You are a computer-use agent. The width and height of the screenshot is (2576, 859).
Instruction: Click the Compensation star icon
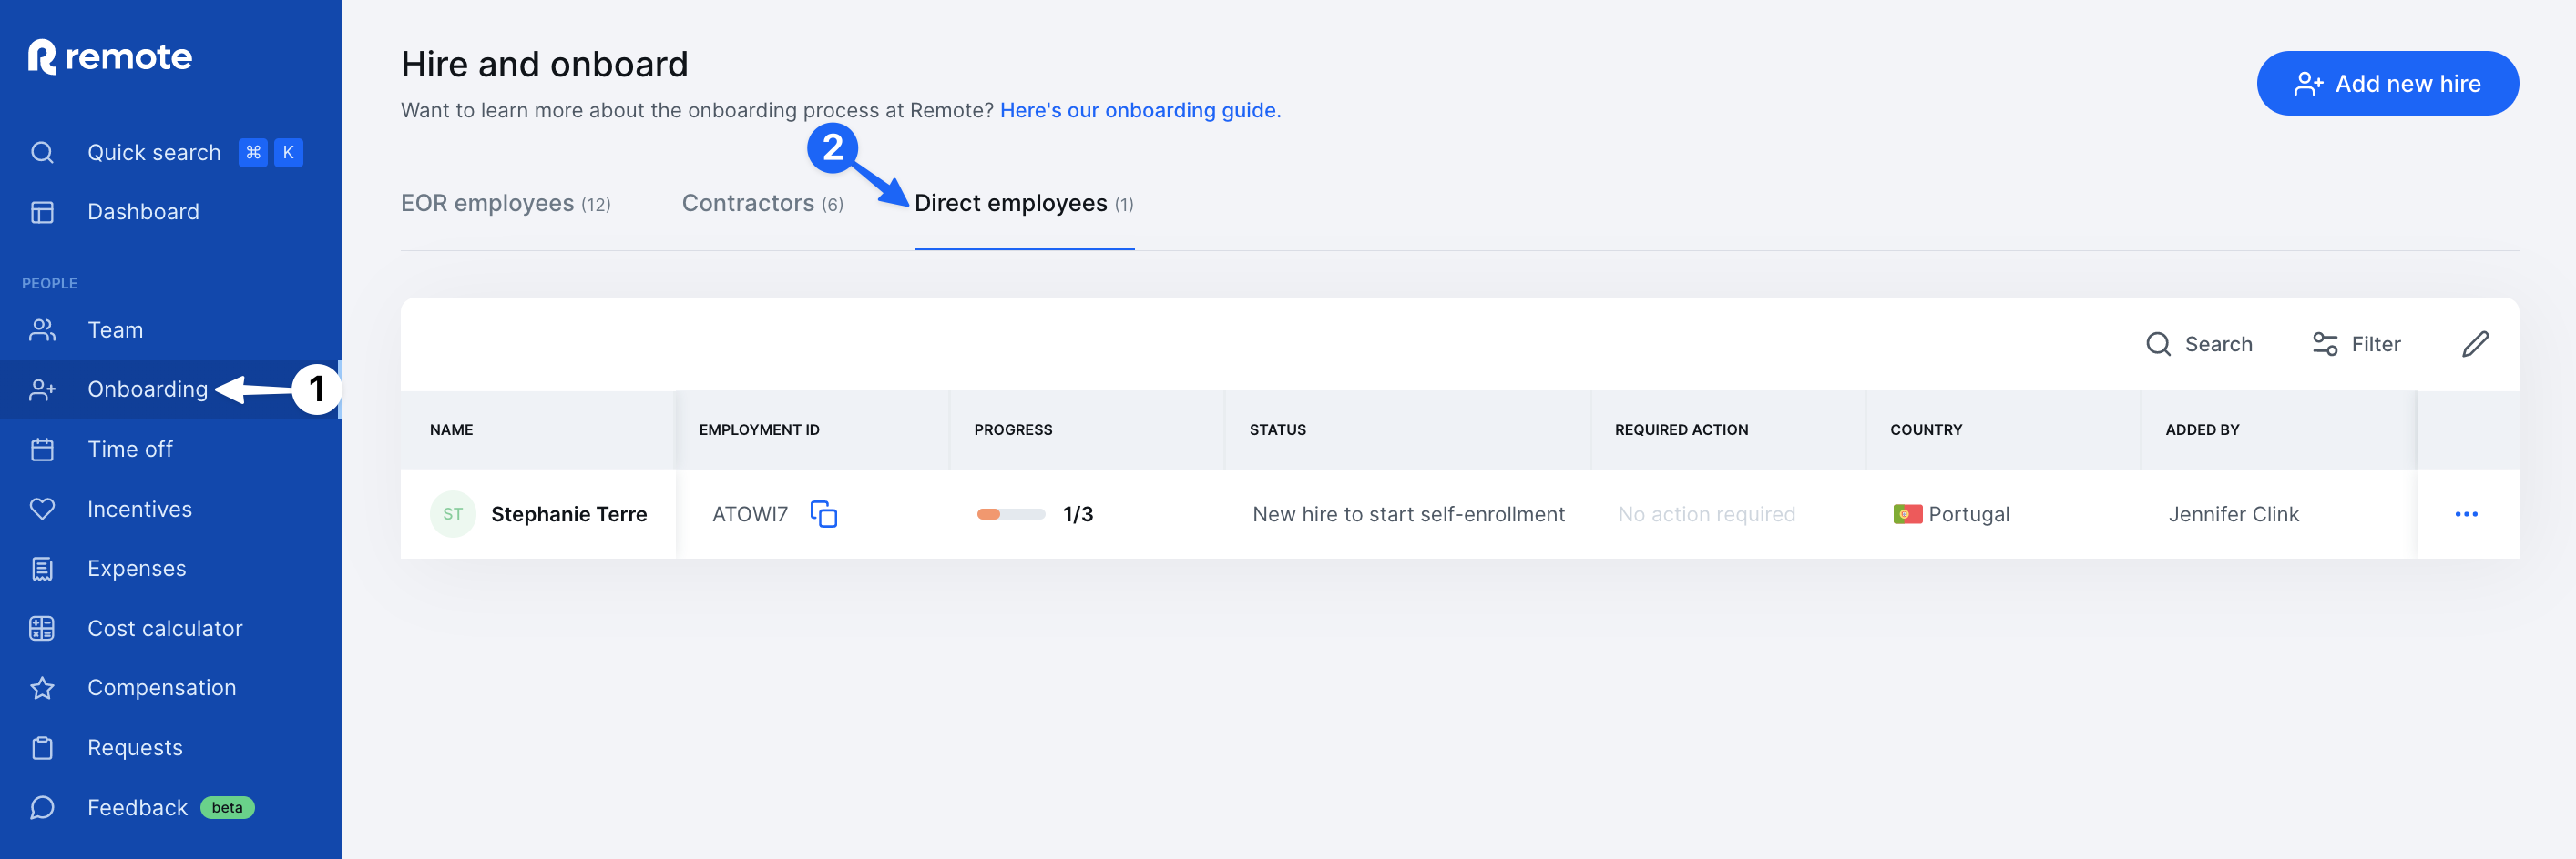click(42, 687)
